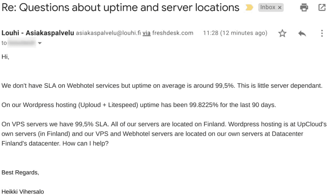328x196 pixels.
Task: Toggle the yellow importance marker
Action: coord(249,8)
